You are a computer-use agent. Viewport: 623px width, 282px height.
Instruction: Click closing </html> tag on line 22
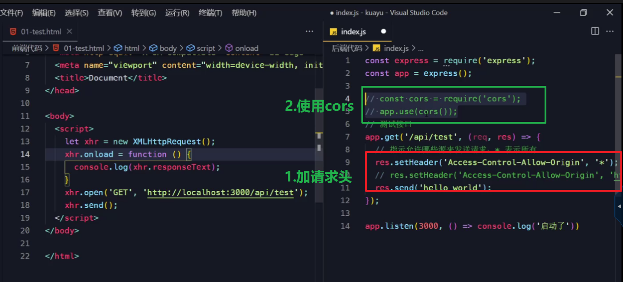pyautogui.click(x=62, y=256)
